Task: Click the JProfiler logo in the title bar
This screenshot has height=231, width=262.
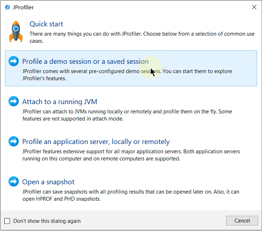Action: point(7,7)
